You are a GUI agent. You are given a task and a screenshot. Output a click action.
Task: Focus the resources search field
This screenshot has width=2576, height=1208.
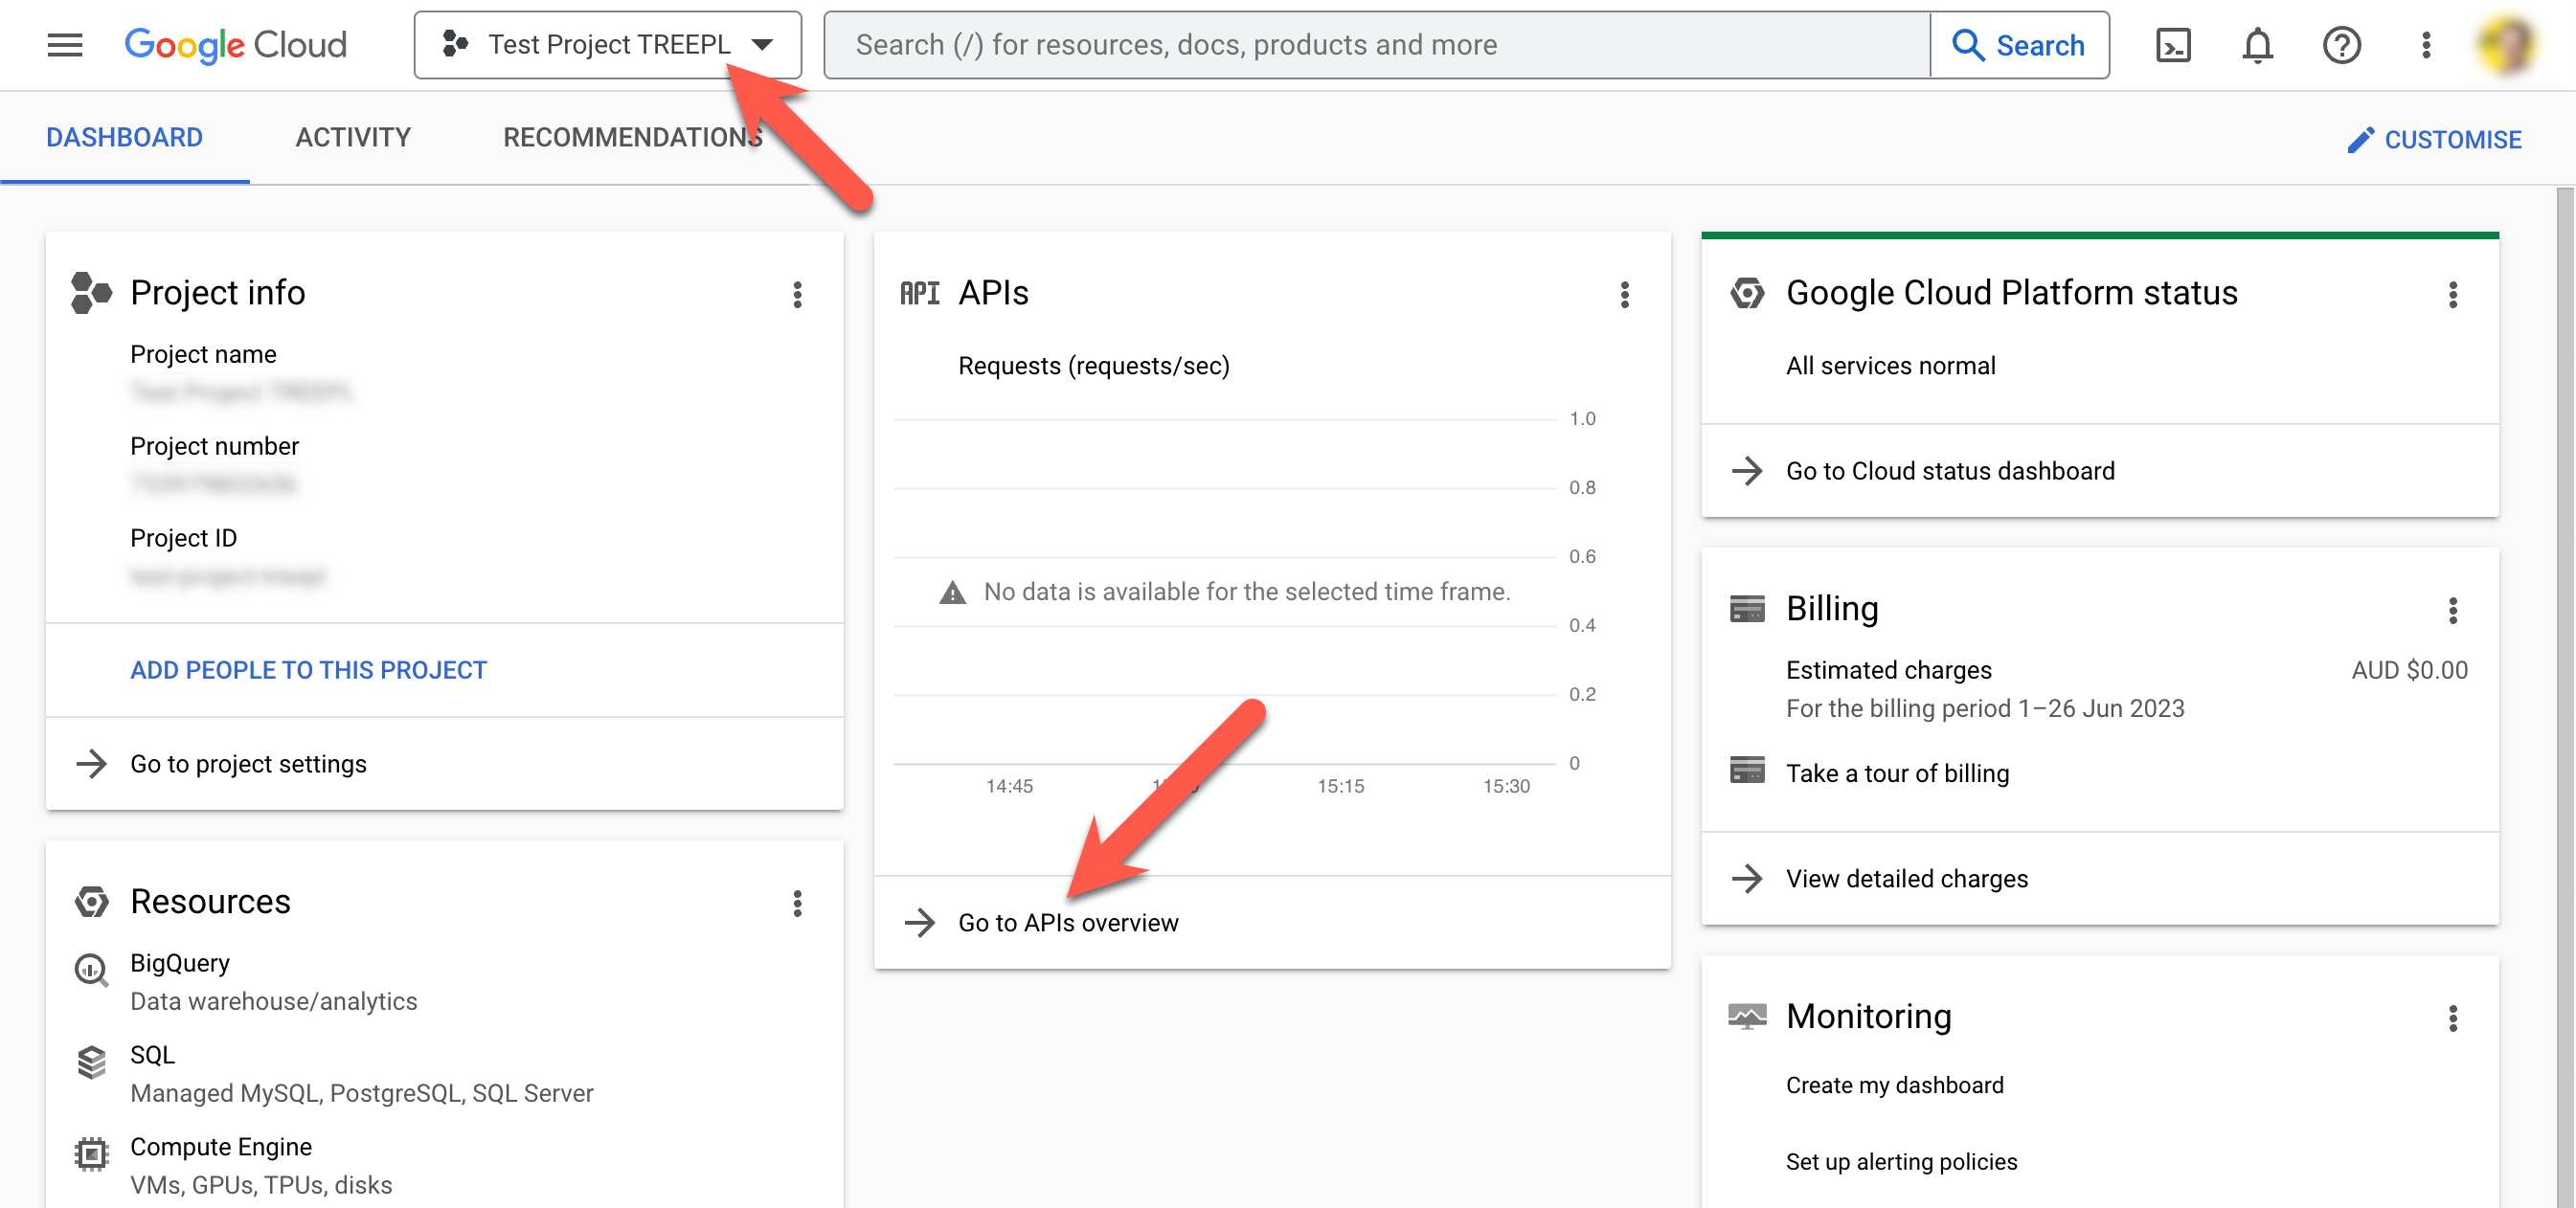(x=1376, y=45)
